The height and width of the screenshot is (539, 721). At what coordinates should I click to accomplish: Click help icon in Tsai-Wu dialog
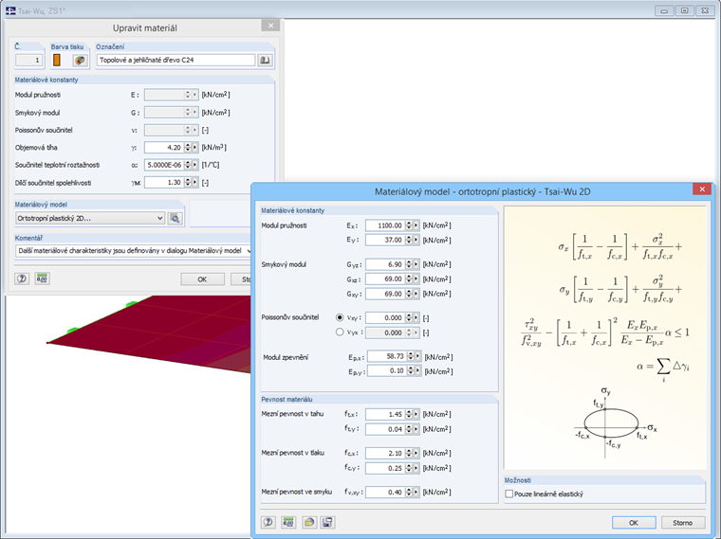tap(268, 522)
